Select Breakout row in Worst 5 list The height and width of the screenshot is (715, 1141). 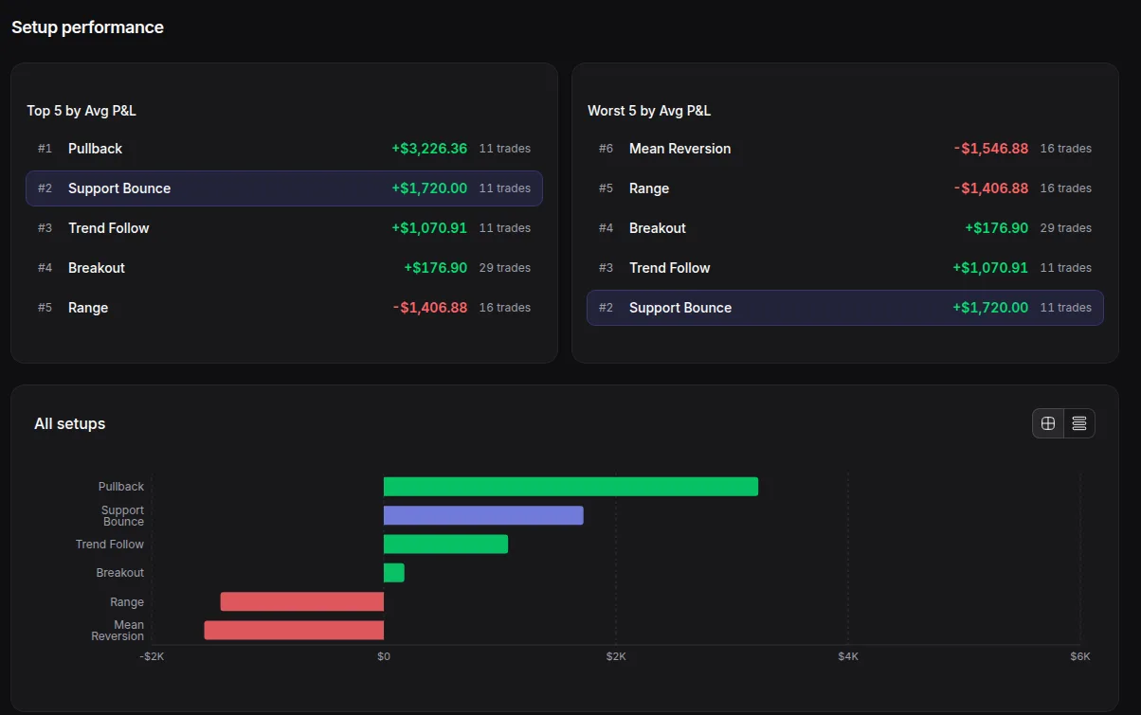[845, 228]
